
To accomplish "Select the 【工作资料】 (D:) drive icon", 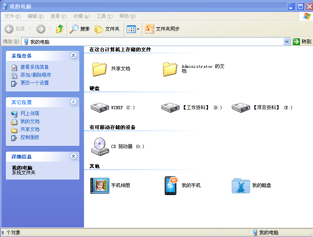I will (x=170, y=108).
